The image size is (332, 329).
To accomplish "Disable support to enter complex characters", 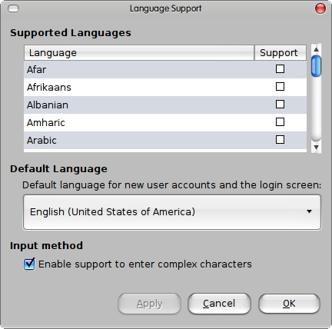I will tap(29, 264).
